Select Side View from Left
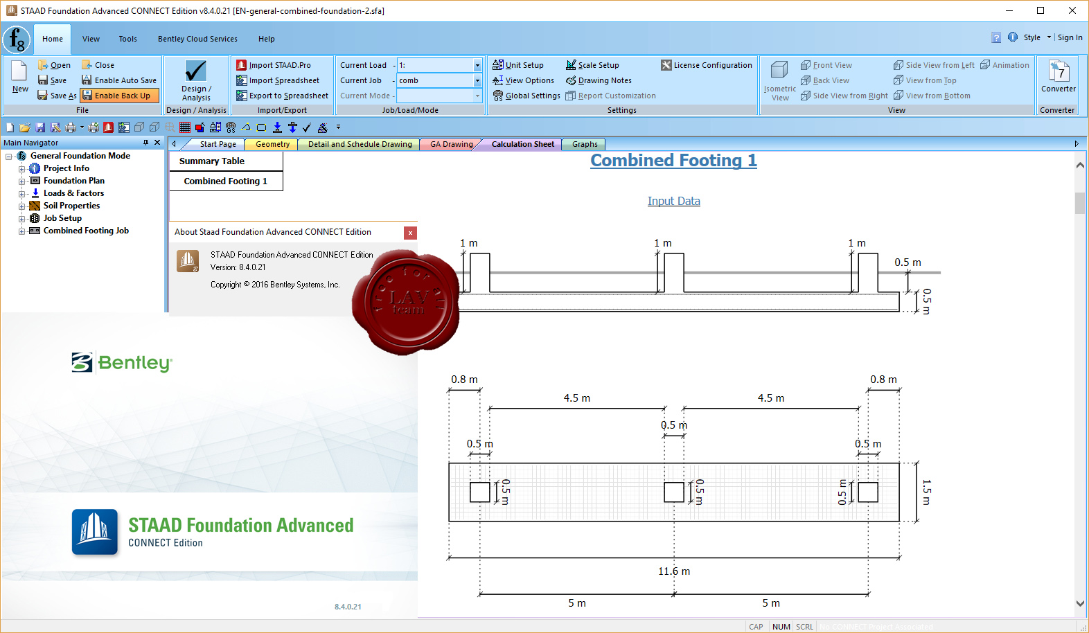The width and height of the screenshot is (1089, 633). (x=934, y=65)
